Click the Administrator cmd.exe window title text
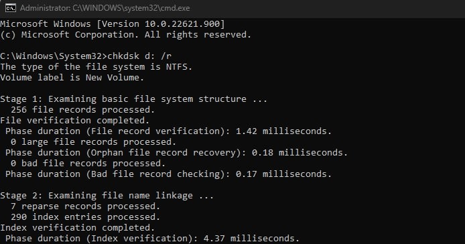 click(105, 8)
